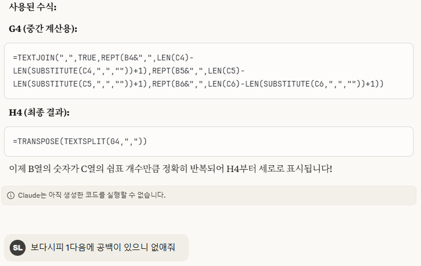Click the 사용된 수식 heading
Screen dimensions: 421x266
(32, 7)
